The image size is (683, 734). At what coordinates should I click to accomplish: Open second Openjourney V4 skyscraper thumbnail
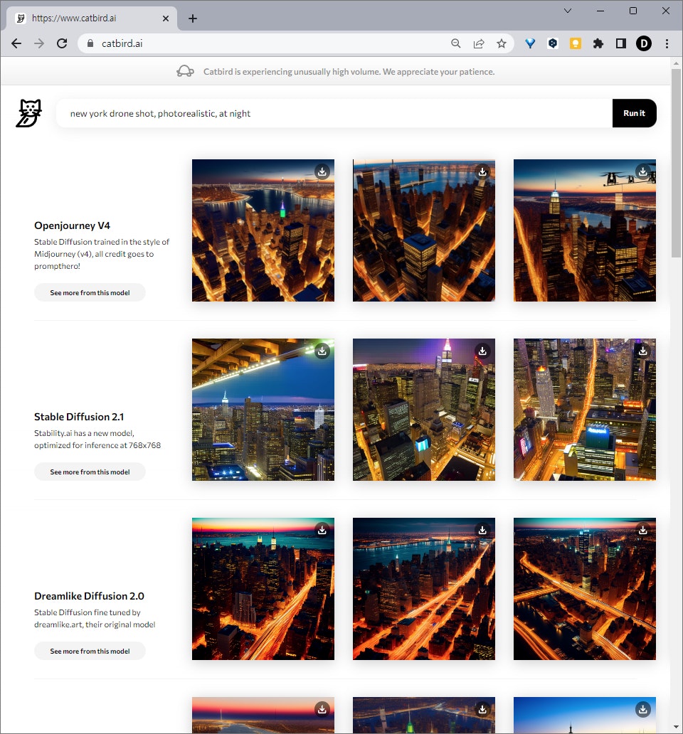(423, 230)
